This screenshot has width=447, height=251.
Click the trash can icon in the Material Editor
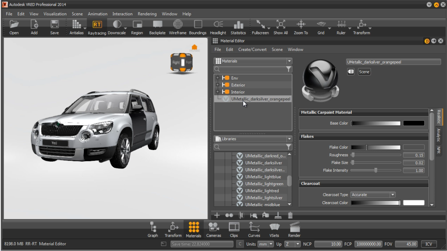(x=290, y=215)
